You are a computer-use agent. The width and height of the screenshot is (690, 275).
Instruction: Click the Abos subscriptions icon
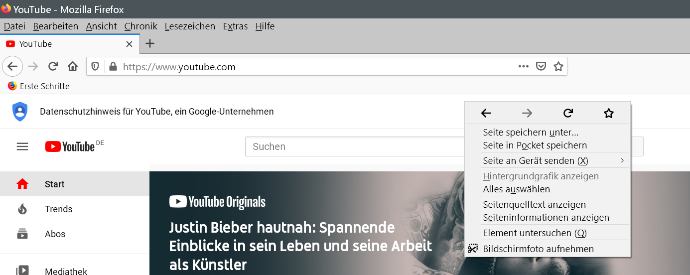click(22, 234)
